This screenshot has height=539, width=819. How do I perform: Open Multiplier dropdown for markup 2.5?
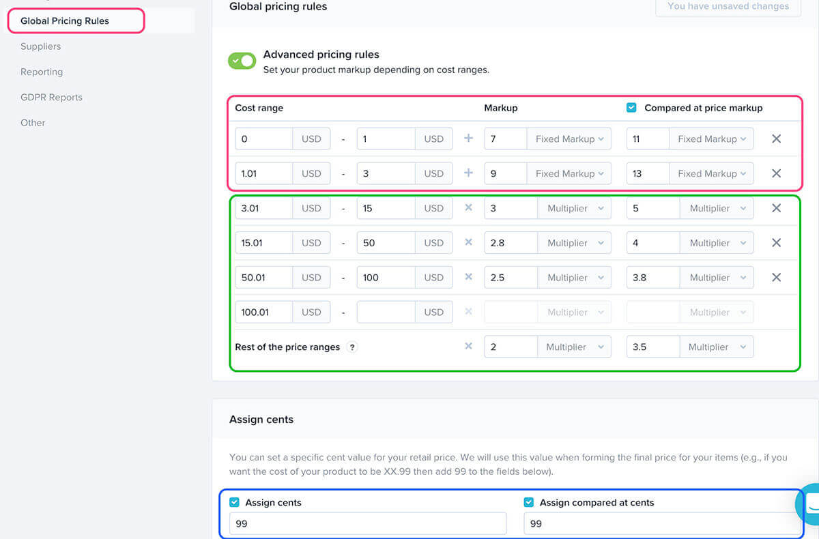click(575, 278)
